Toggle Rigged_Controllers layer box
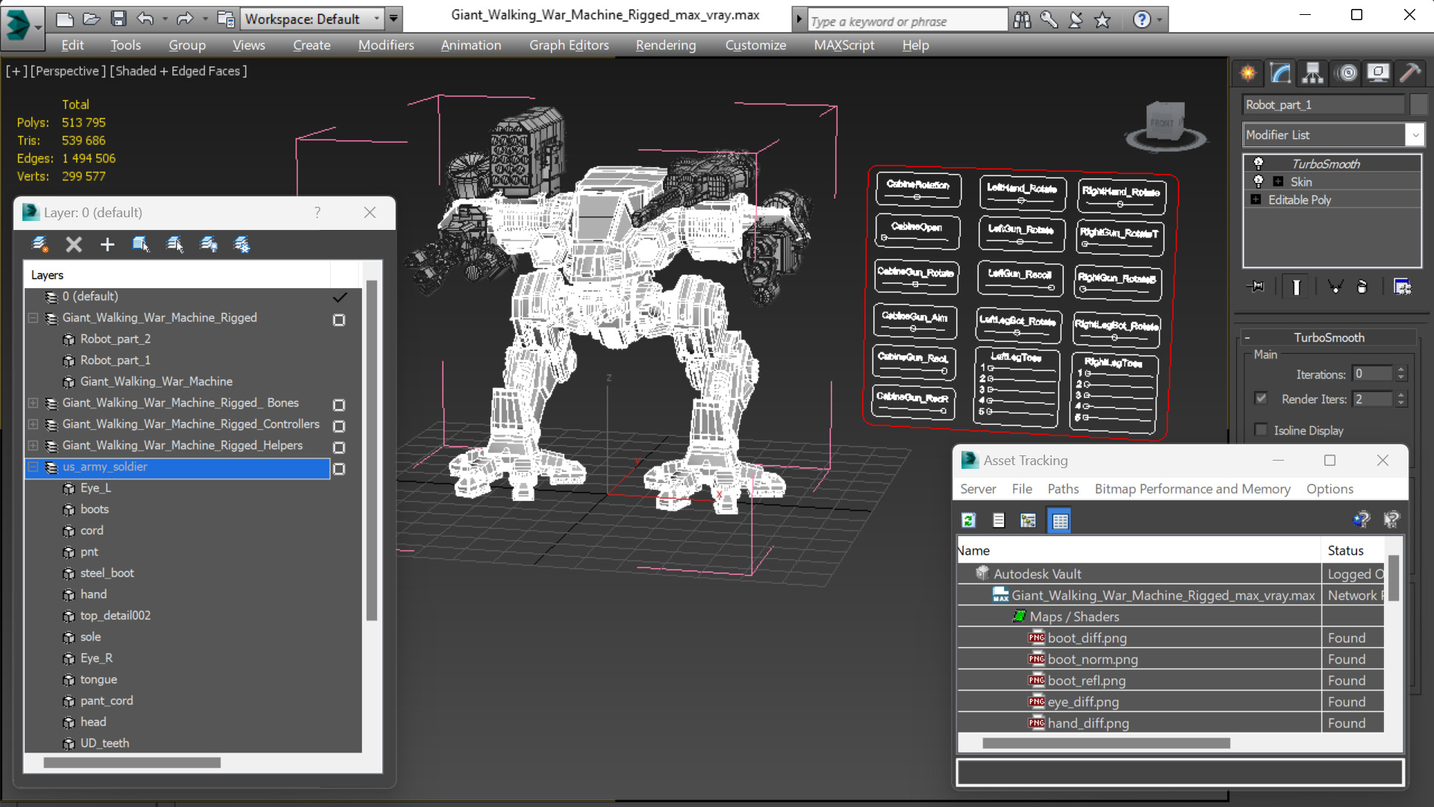1434x807 pixels. coord(339,426)
